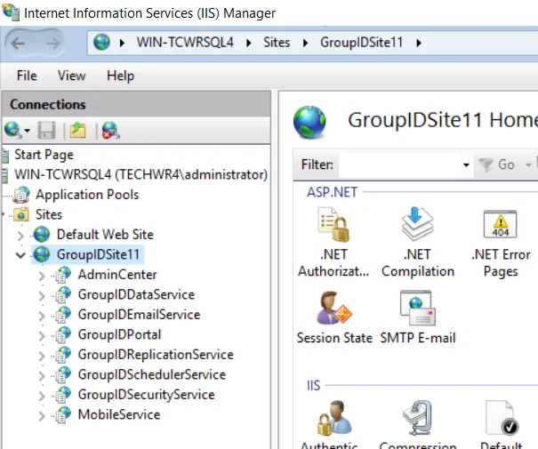The height and width of the screenshot is (449, 538).
Task: Open the View menu
Action: coord(71,76)
